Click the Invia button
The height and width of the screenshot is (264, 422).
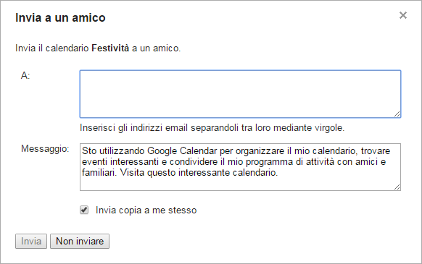pos(31,241)
